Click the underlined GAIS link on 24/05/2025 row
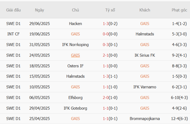190x124 pixels. 75,55
